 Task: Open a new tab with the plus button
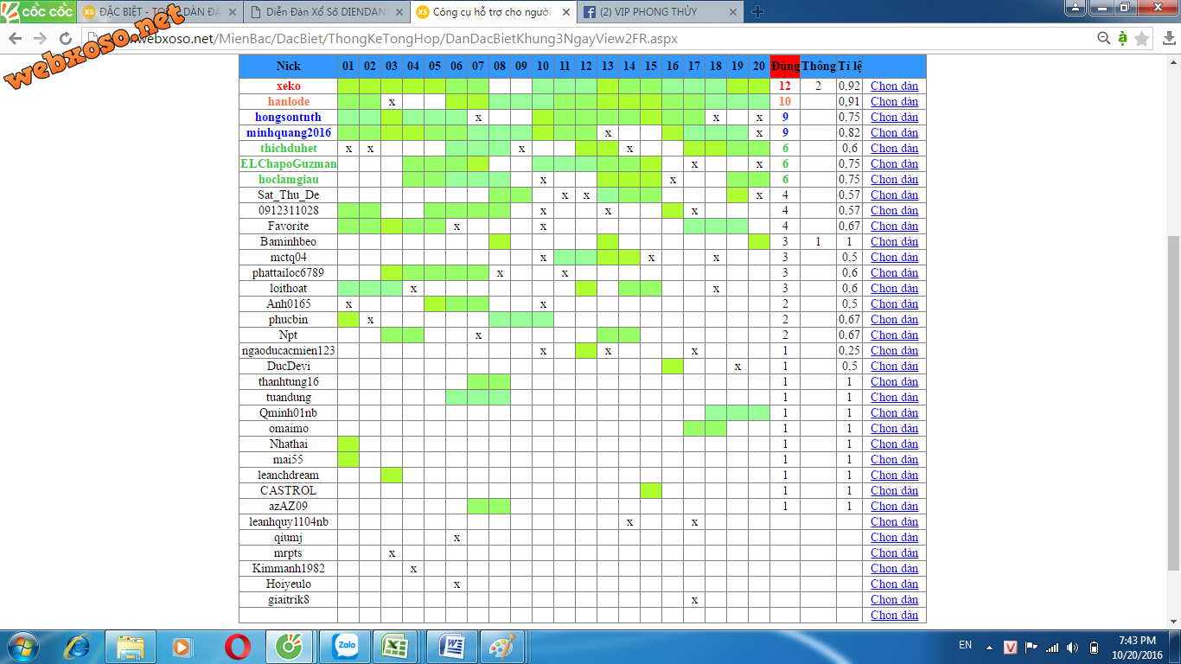757,12
